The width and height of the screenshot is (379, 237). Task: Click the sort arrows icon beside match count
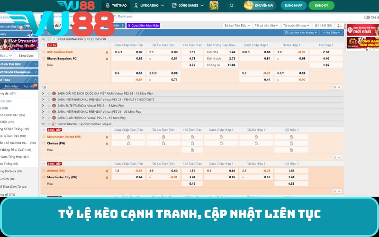(339, 25)
